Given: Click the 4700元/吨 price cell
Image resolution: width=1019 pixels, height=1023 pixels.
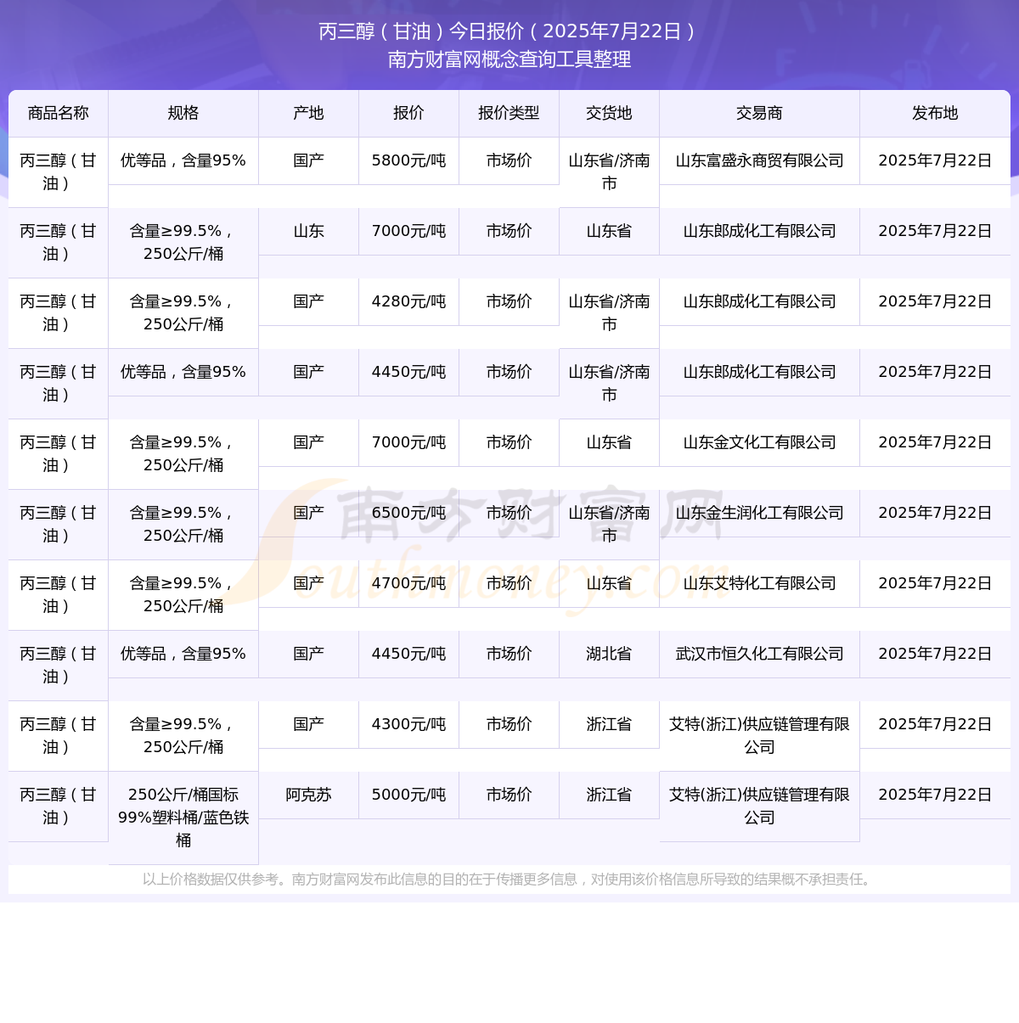Looking at the screenshot, I should tap(408, 583).
